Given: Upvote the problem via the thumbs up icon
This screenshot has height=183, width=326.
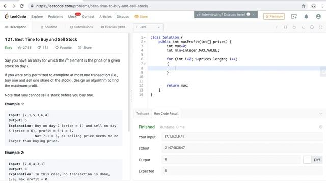Looking at the screenshot, I should coord(20,48).
